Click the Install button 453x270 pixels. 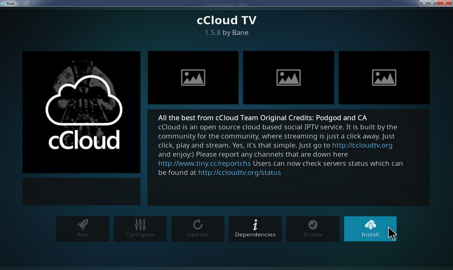click(370, 229)
